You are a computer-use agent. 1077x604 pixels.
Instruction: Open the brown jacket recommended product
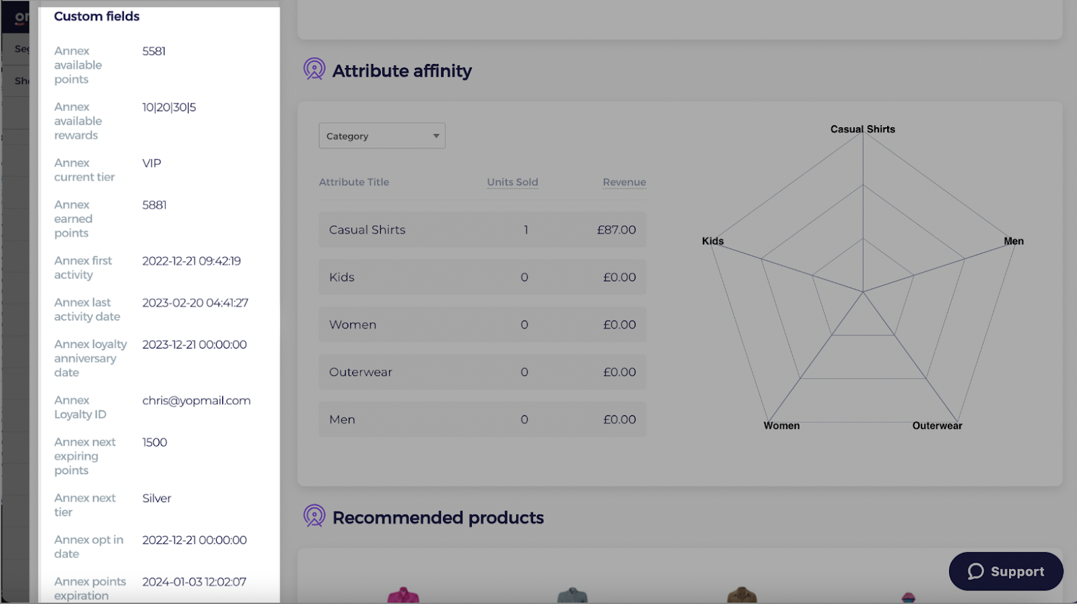point(742,596)
